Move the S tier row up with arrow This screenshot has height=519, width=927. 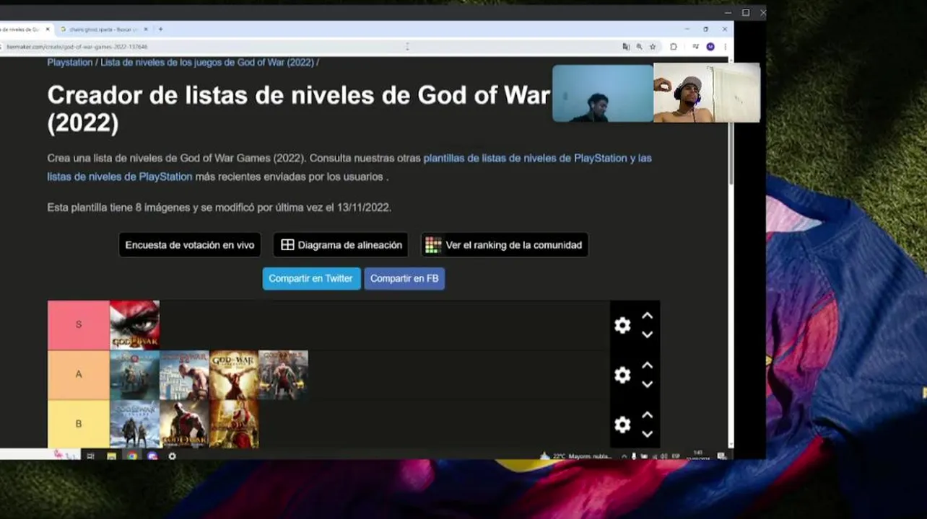pyautogui.click(x=648, y=316)
